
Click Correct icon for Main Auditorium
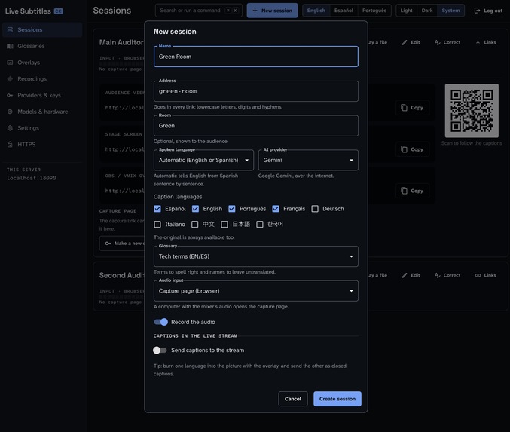(438, 42)
